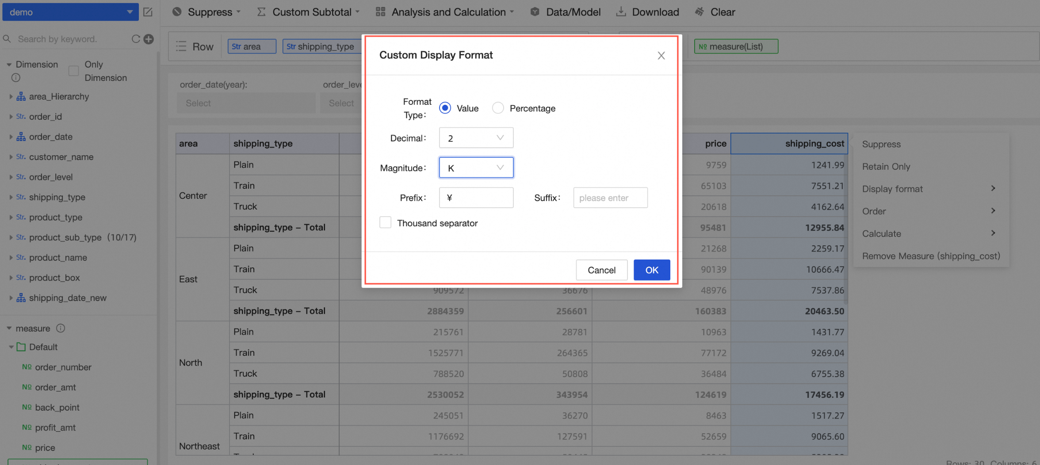Image resolution: width=1040 pixels, height=465 pixels.
Task: Click the Str area row chip
Action: (252, 46)
